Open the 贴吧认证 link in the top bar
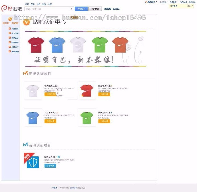 [184, 2]
